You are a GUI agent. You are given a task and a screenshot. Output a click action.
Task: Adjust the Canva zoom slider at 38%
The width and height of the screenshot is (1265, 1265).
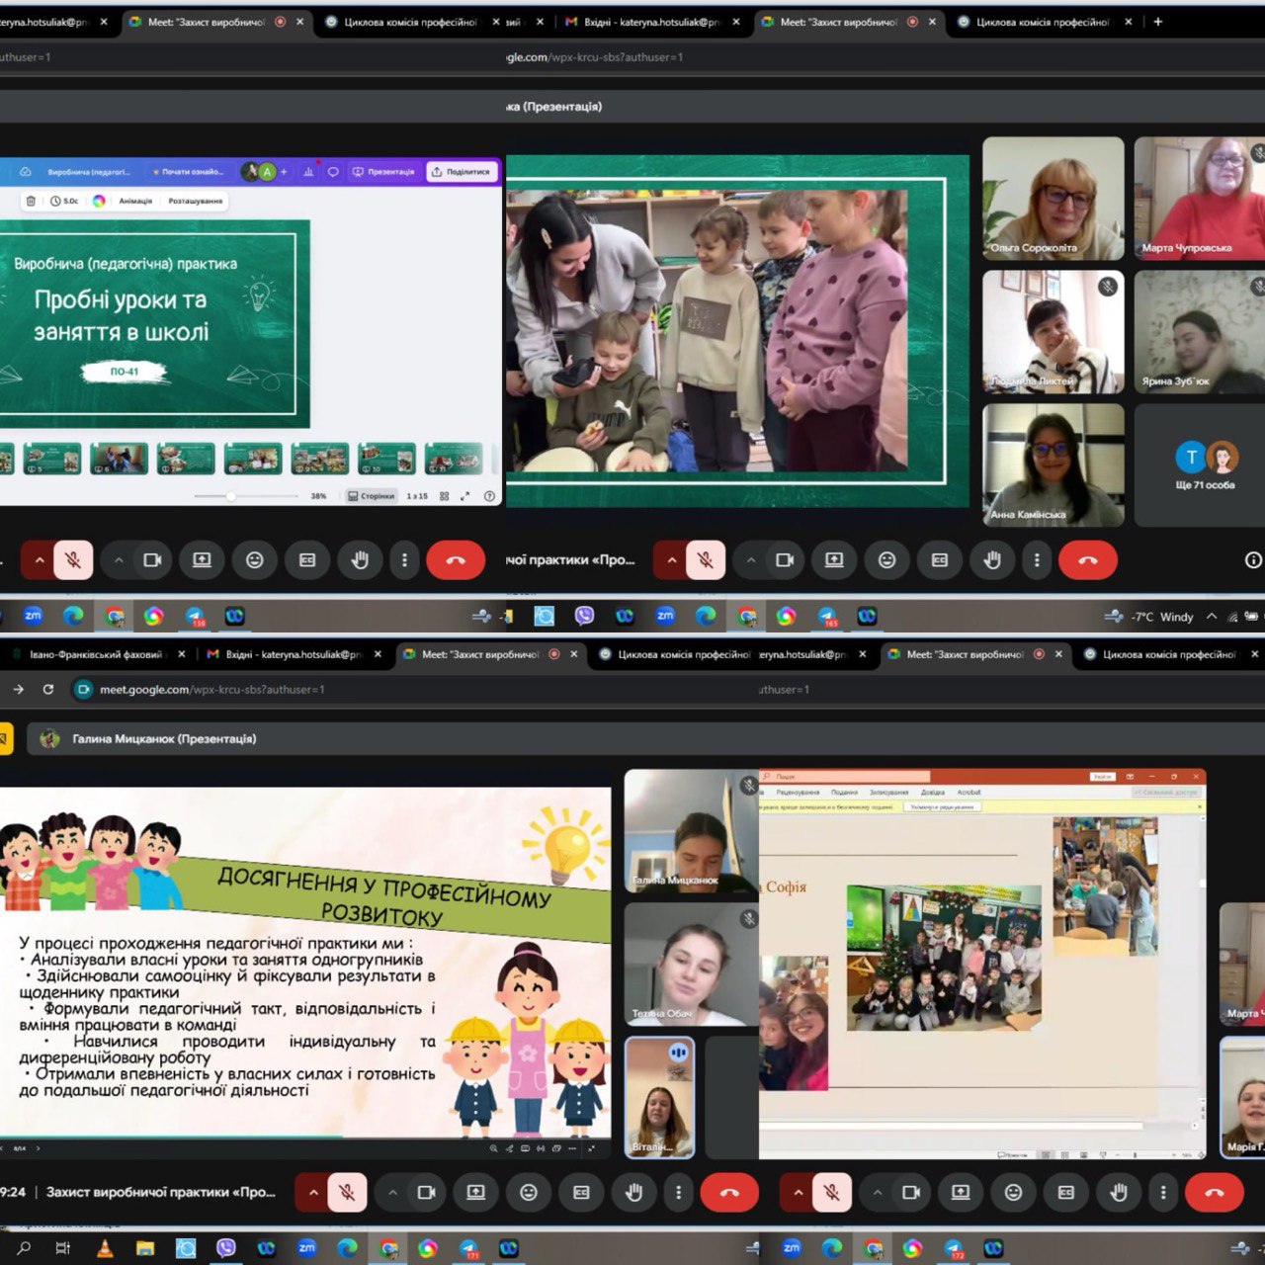click(x=230, y=496)
